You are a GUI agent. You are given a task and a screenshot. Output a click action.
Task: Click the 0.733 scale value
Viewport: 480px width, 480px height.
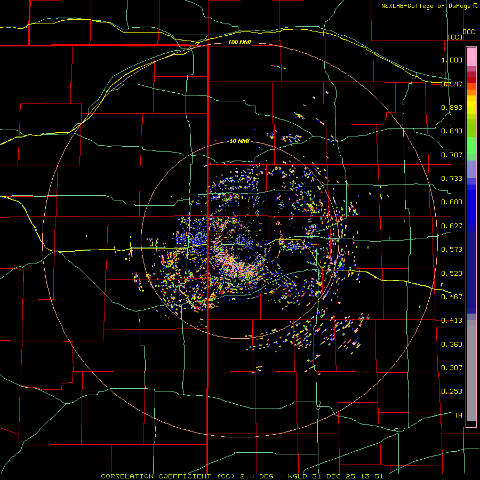click(452, 179)
